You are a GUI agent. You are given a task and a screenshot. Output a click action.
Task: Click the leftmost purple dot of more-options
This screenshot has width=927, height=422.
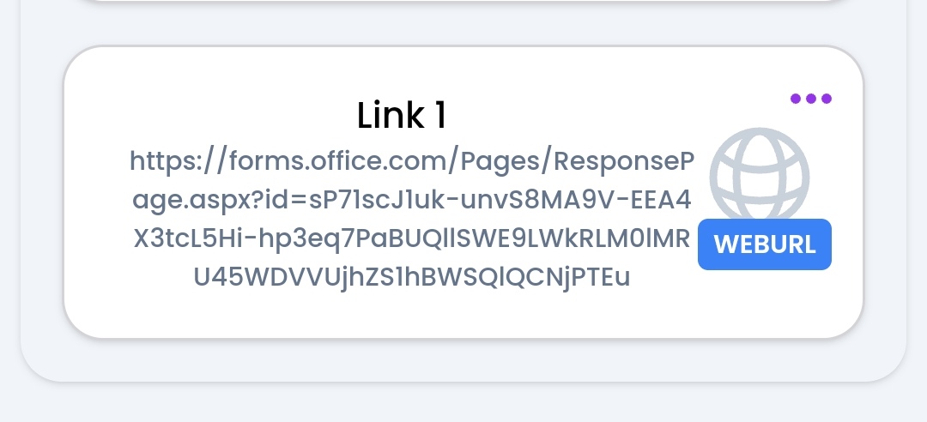click(x=796, y=99)
